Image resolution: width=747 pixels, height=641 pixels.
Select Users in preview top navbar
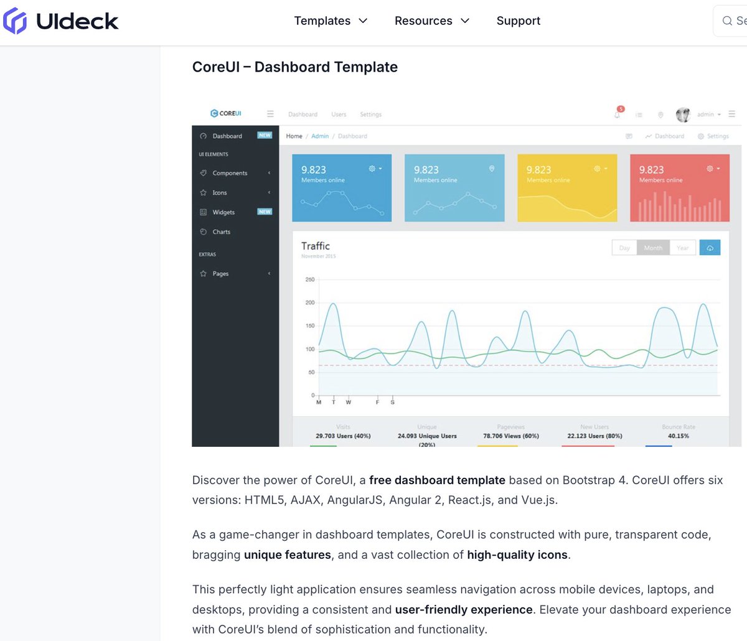tap(339, 115)
